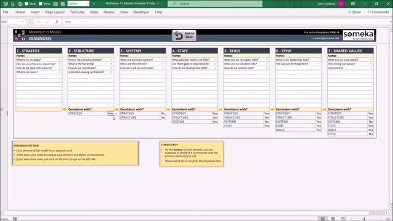Image resolution: width=393 pixels, height=221 pixels.
Task: Click the zoom out minus icon
Action: pyautogui.click(x=351, y=219)
